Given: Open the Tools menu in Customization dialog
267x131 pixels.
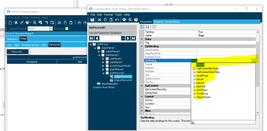Looking at the screenshot, I should [118, 15].
